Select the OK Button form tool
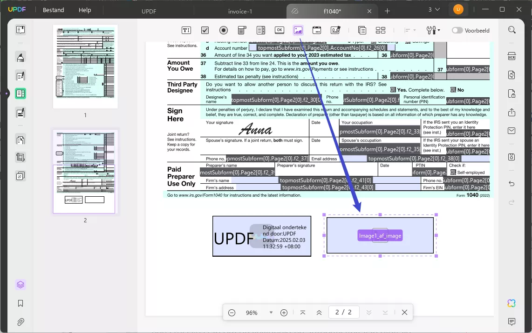 pyautogui.click(x=279, y=30)
